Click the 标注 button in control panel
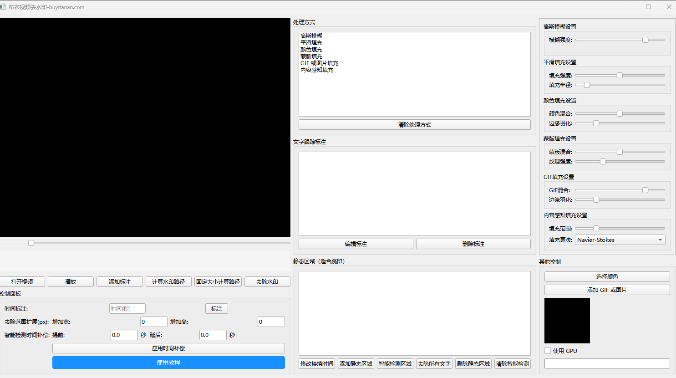The width and height of the screenshot is (676, 378). tap(217, 309)
